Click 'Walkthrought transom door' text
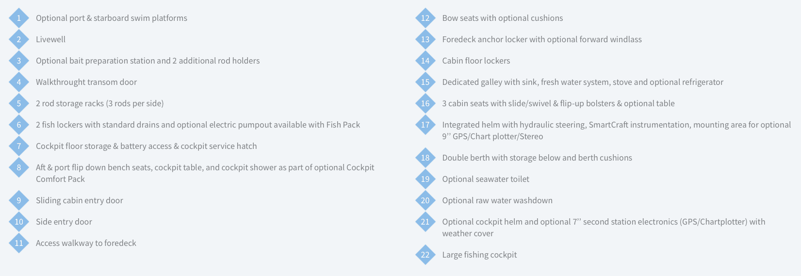 pyautogui.click(x=86, y=82)
